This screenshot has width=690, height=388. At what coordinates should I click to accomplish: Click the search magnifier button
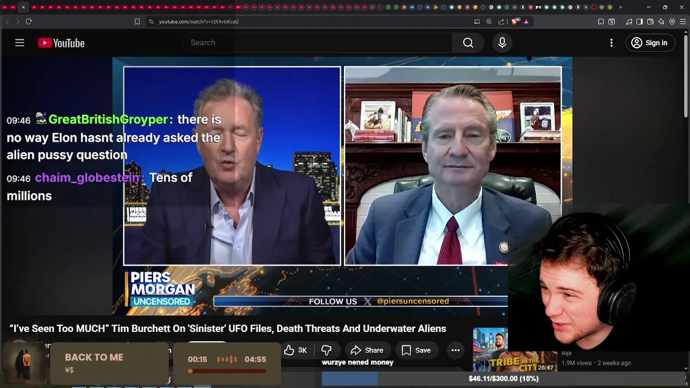tap(468, 43)
